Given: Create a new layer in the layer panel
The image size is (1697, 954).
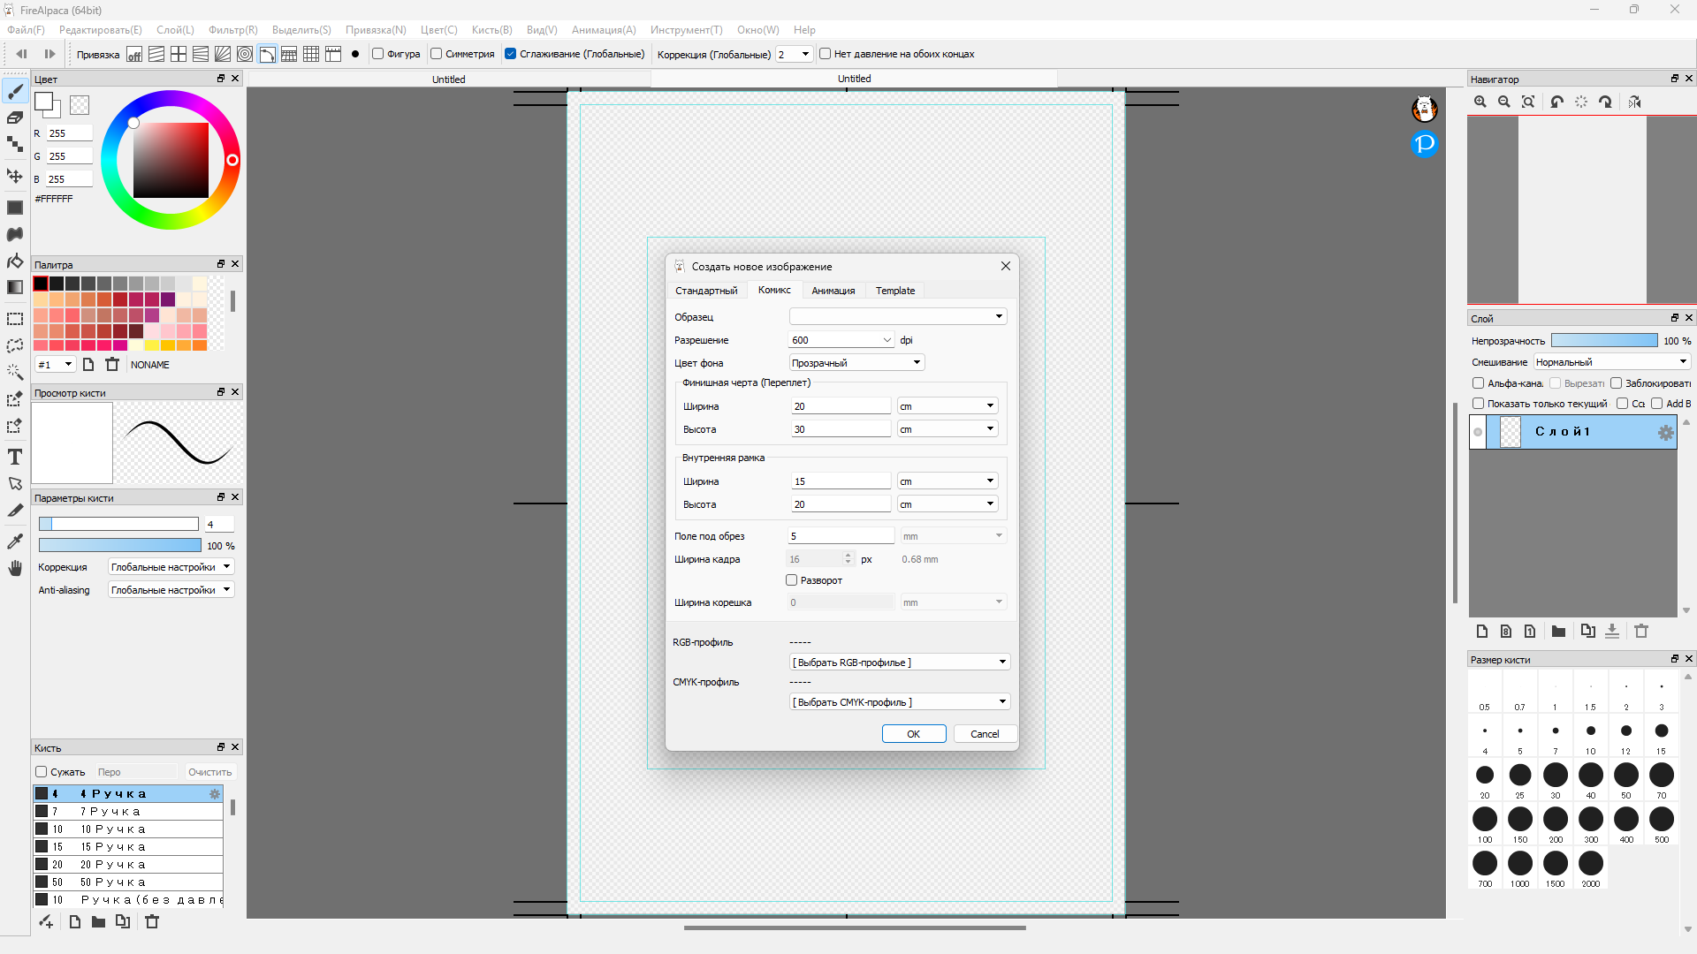Looking at the screenshot, I should point(1482,631).
